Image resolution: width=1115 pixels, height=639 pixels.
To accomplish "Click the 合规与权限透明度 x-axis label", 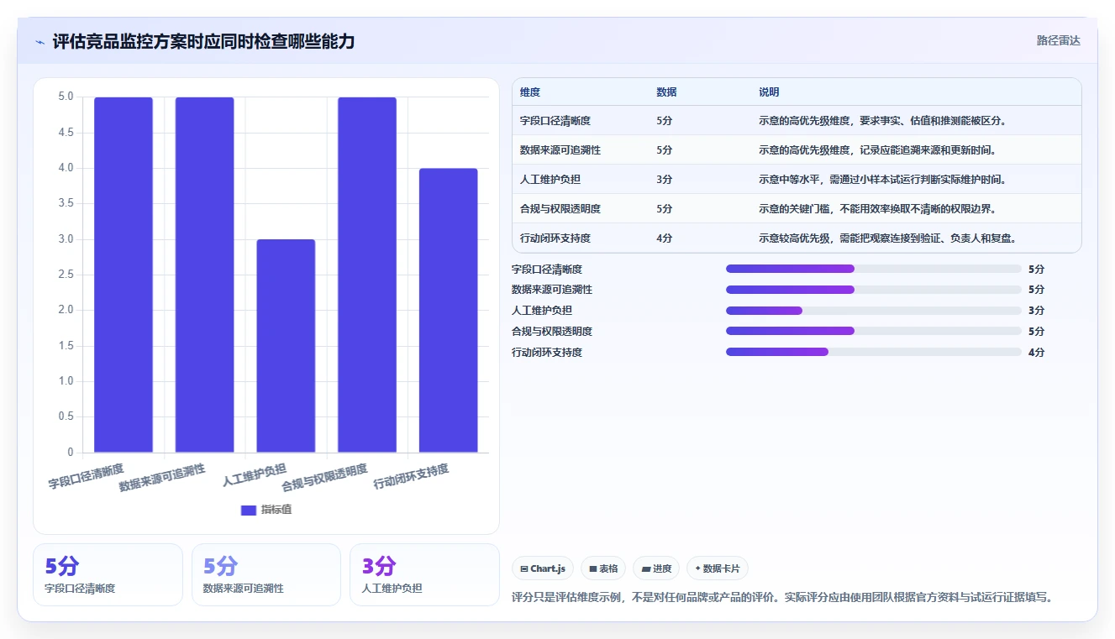I will tap(325, 478).
